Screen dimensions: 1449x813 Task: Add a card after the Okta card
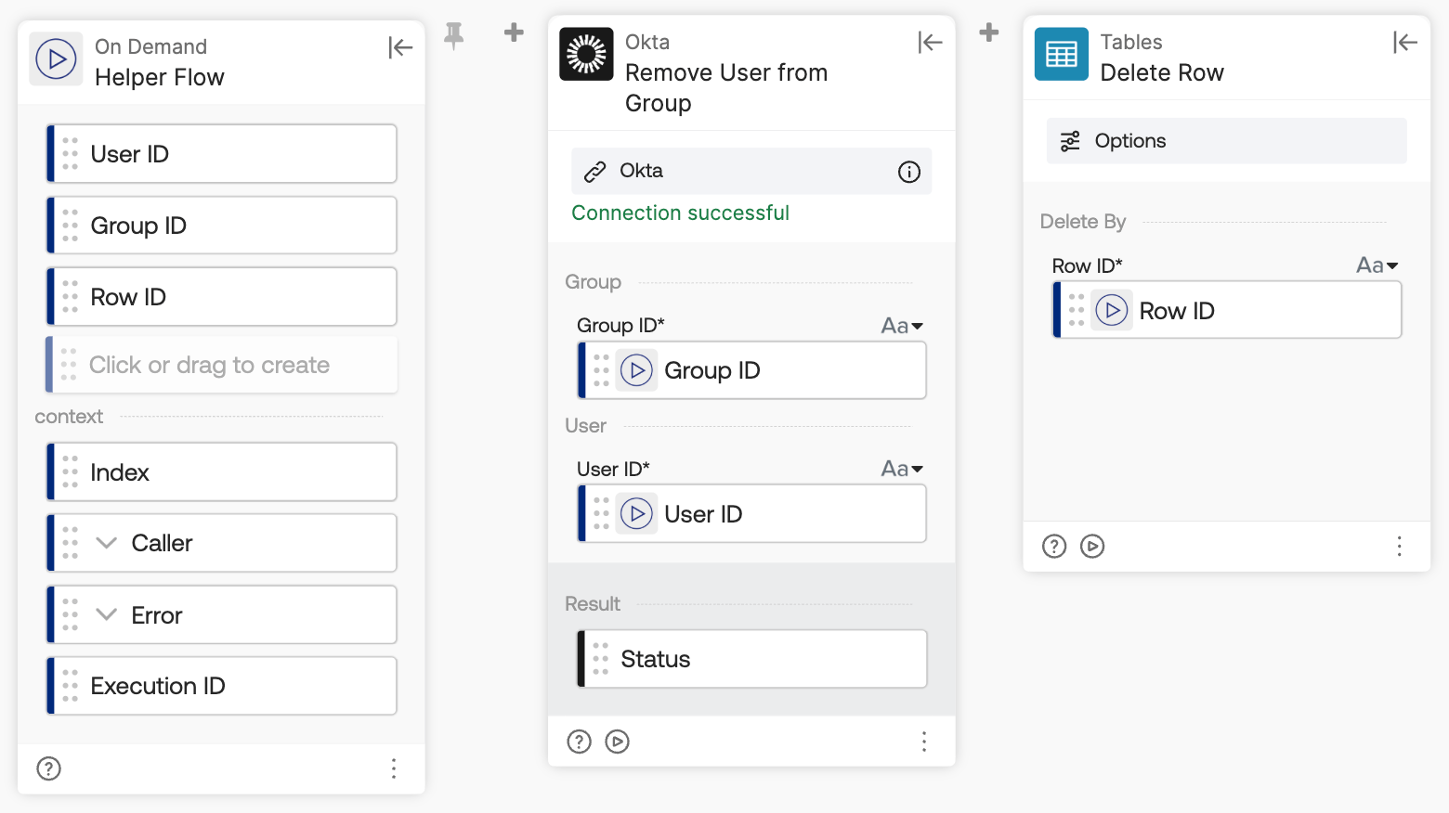[x=989, y=33]
